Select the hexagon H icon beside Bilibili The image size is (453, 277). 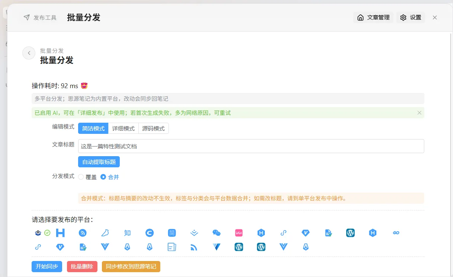click(x=261, y=233)
